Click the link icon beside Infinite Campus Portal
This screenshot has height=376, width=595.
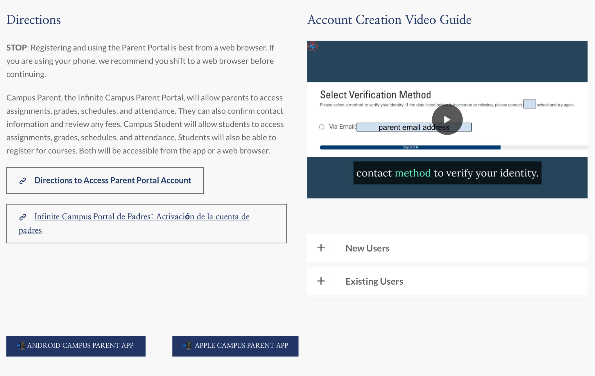[23, 217]
